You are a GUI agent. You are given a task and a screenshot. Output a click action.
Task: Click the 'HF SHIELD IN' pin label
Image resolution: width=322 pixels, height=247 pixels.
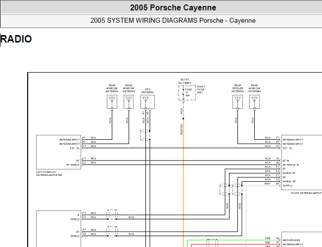click(291, 165)
